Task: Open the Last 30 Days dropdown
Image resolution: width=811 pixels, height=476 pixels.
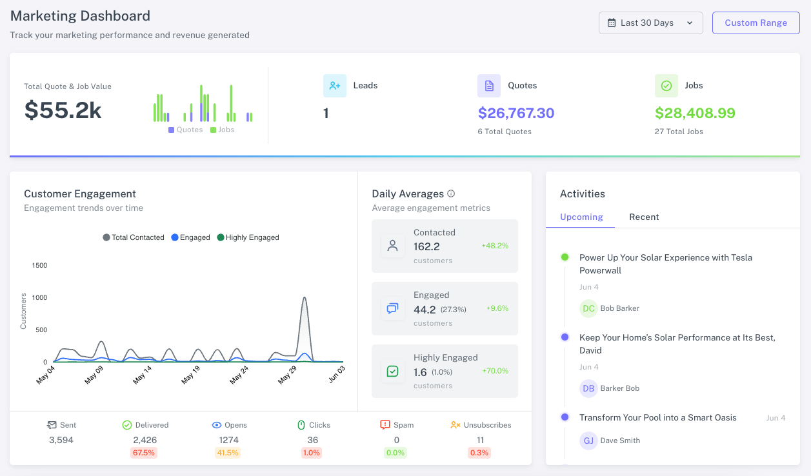Action: coord(650,23)
